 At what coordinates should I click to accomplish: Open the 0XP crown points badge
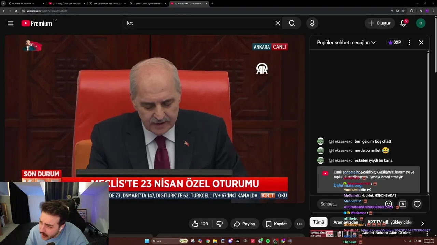395,43
